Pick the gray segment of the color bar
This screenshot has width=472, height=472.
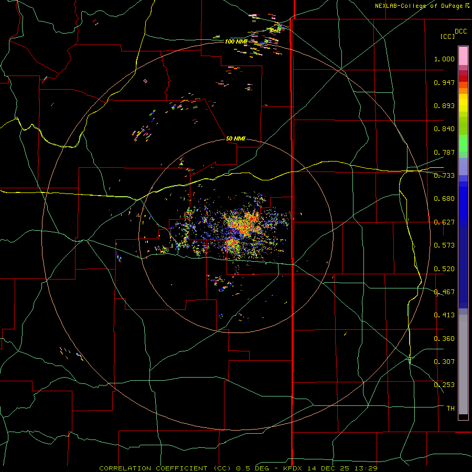[463, 364]
